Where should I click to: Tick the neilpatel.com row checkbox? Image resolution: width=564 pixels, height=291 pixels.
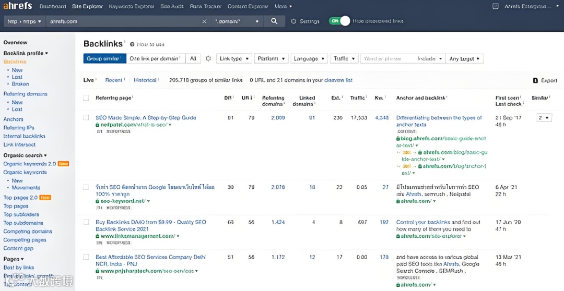86,118
